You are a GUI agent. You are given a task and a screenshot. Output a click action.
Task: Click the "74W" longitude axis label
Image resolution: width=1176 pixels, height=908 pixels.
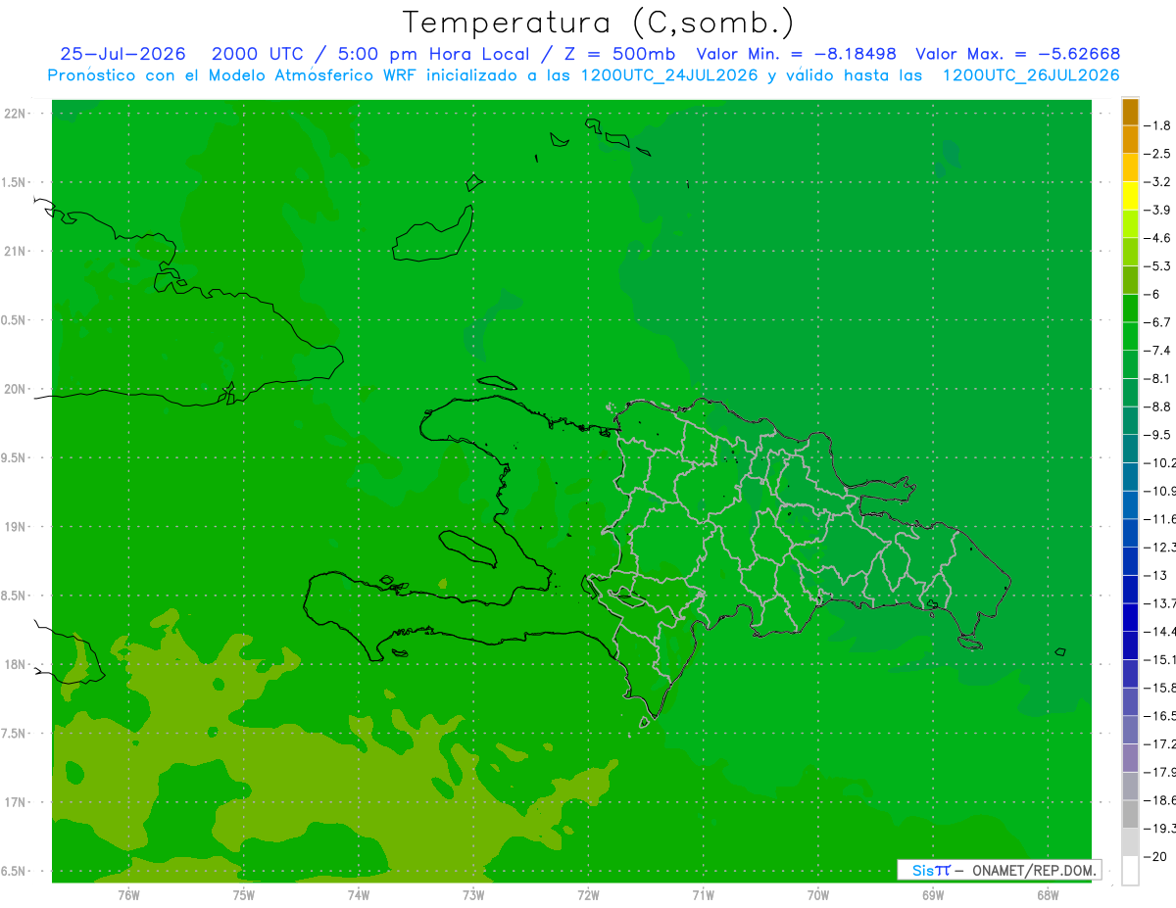pyautogui.click(x=358, y=894)
